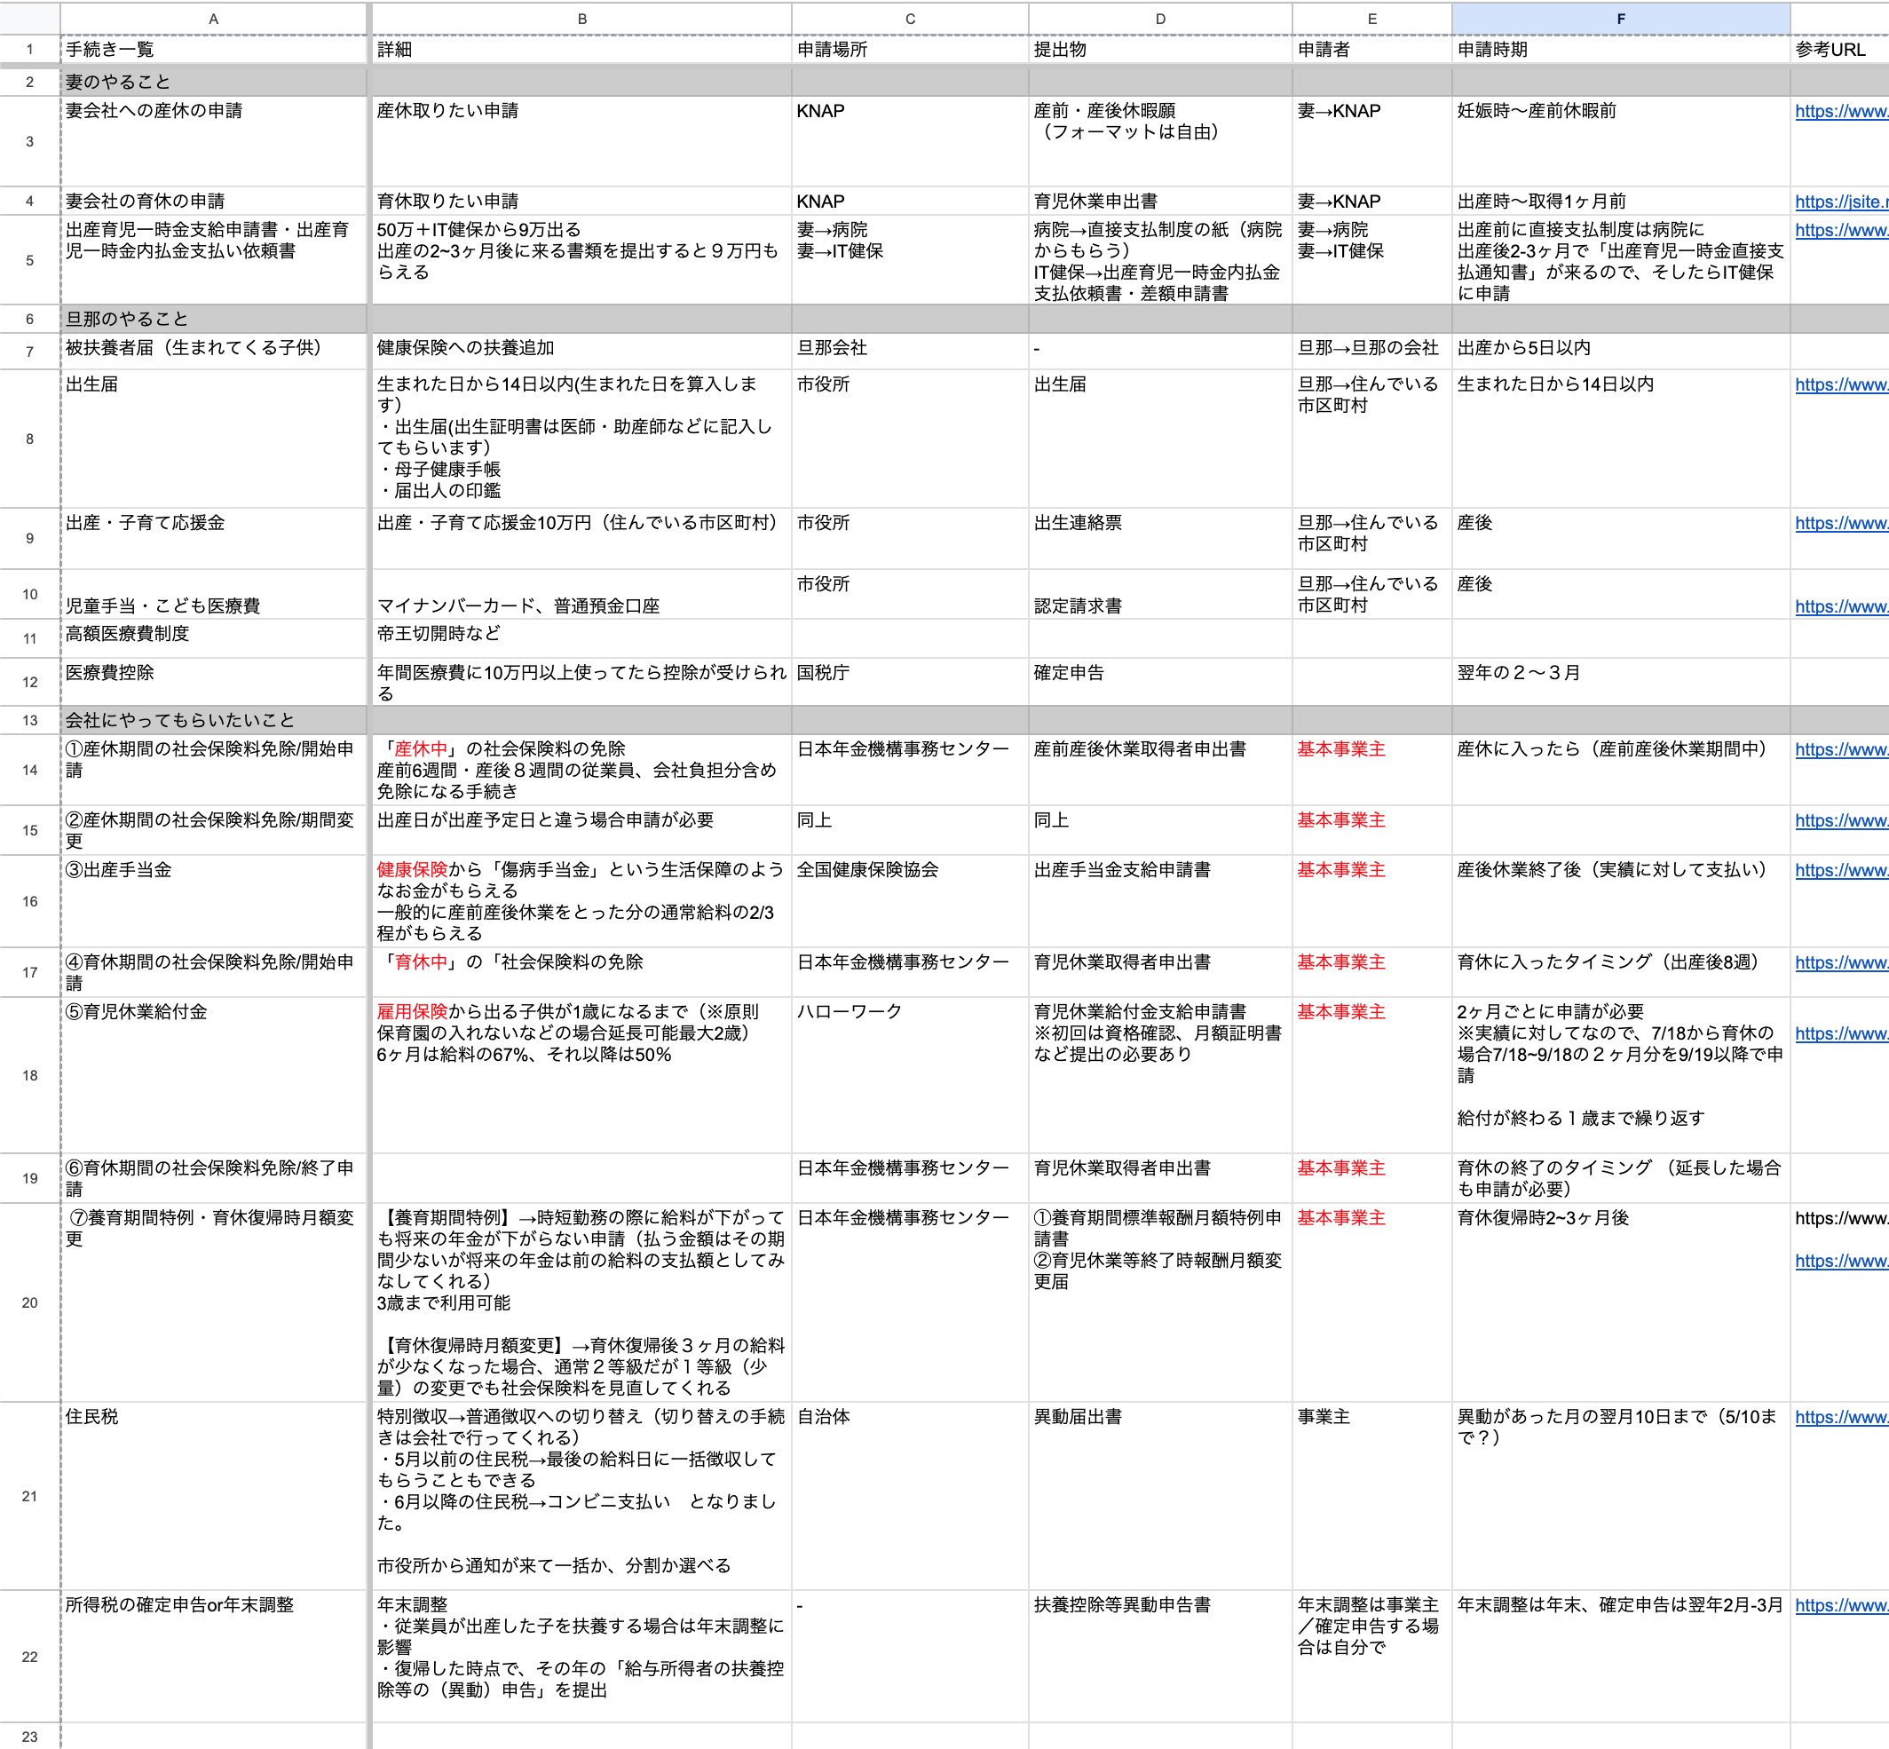The width and height of the screenshot is (1889, 1749).
Task: Select column D header
Action: 1159,18
